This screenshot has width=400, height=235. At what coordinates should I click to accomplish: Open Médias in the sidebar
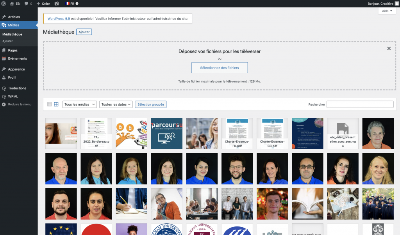[x=19, y=25]
